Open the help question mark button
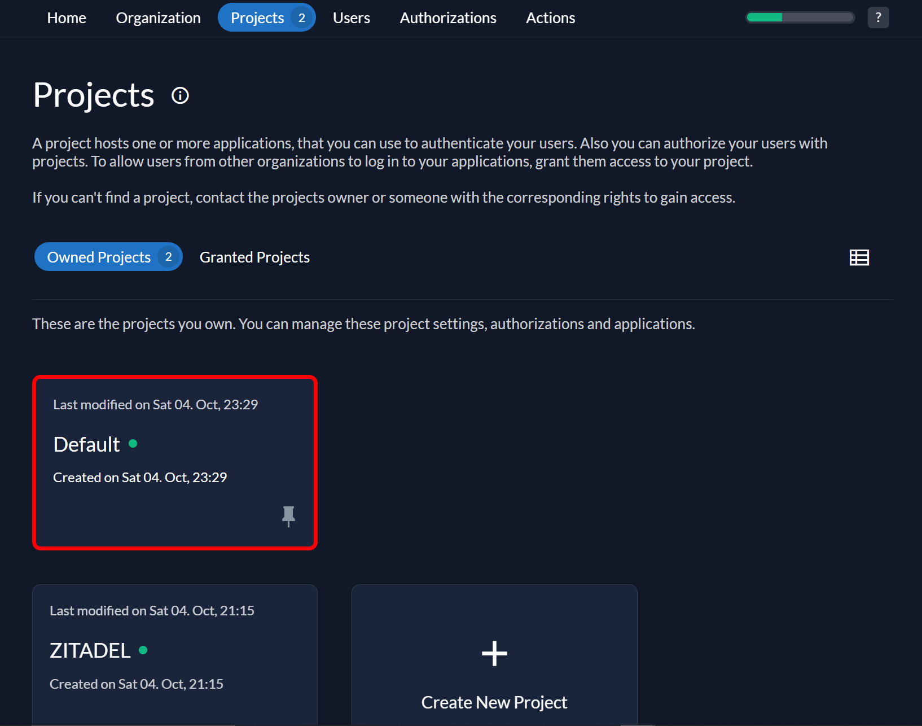 point(878,18)
